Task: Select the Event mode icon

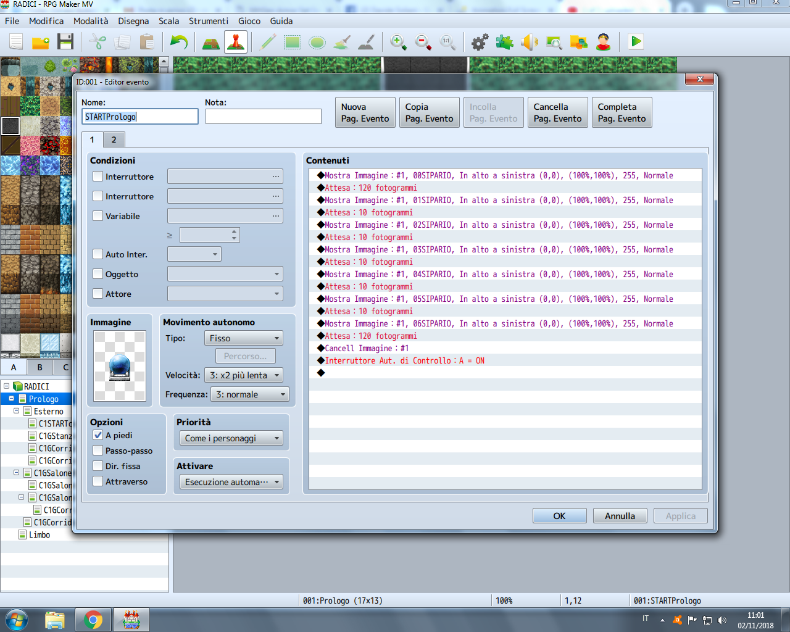Action: (236, 42)
